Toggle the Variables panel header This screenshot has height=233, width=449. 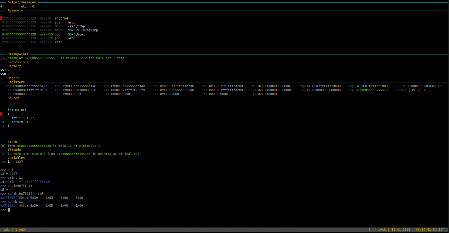pos(16,157)
